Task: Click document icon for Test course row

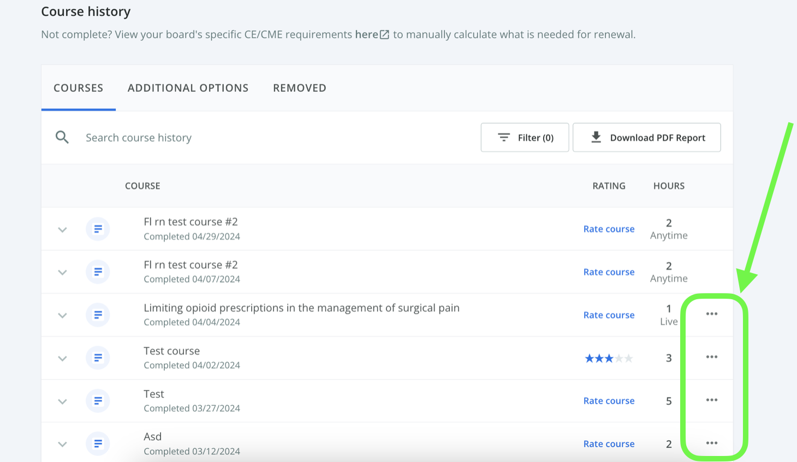Action: [98, 358]
